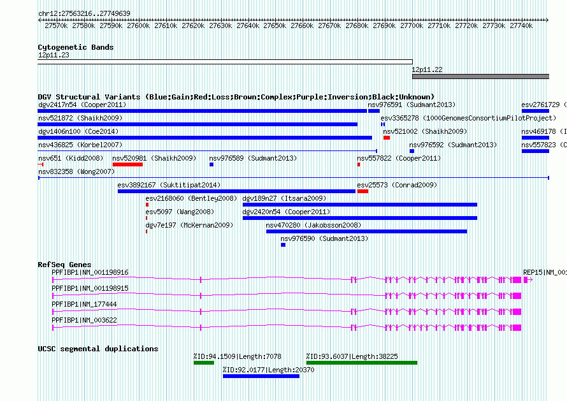567x401 pixels.
Task: Click the REP15 gene label
Action: (x=545, y=272)
